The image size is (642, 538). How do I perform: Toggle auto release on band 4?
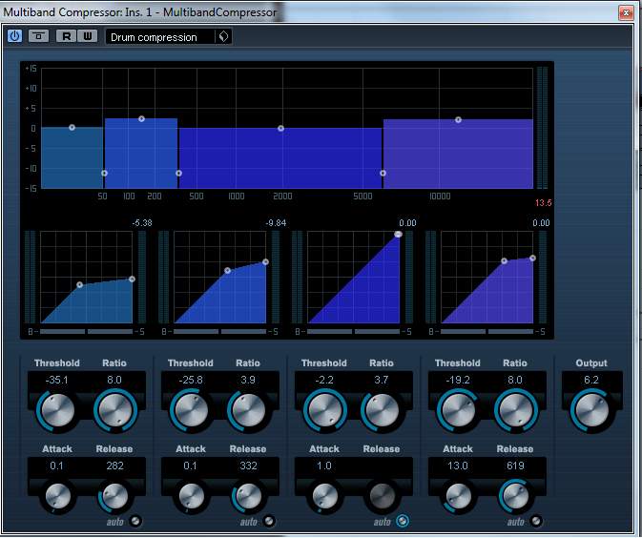[x=536, y=521]
